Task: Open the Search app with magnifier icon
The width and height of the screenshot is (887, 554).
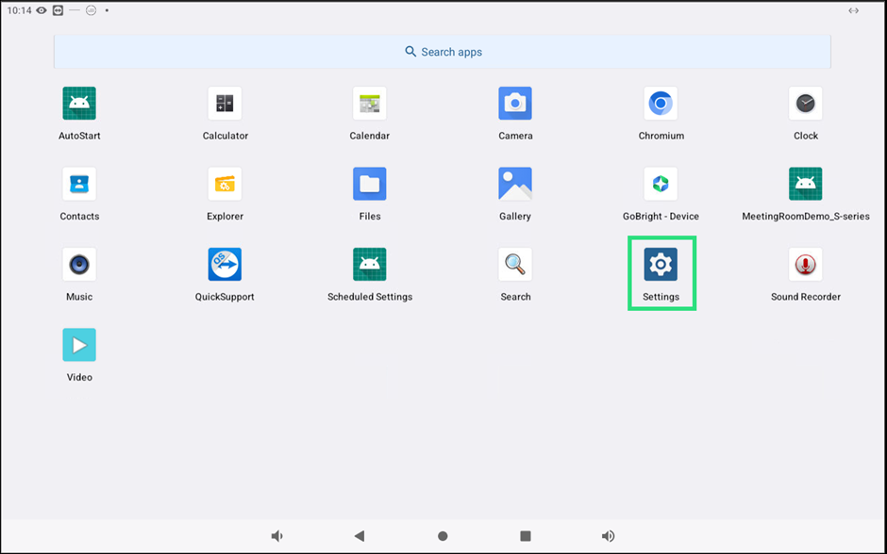Action: 515,265
